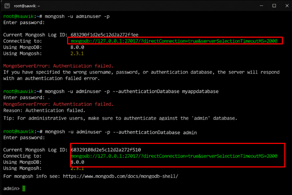The height and width of the screenshot is (195, 292).
Task: Click the first mongodb://127.0.0.1:27017 connection string
Action: pyautogui.click(x=174, y=41)
